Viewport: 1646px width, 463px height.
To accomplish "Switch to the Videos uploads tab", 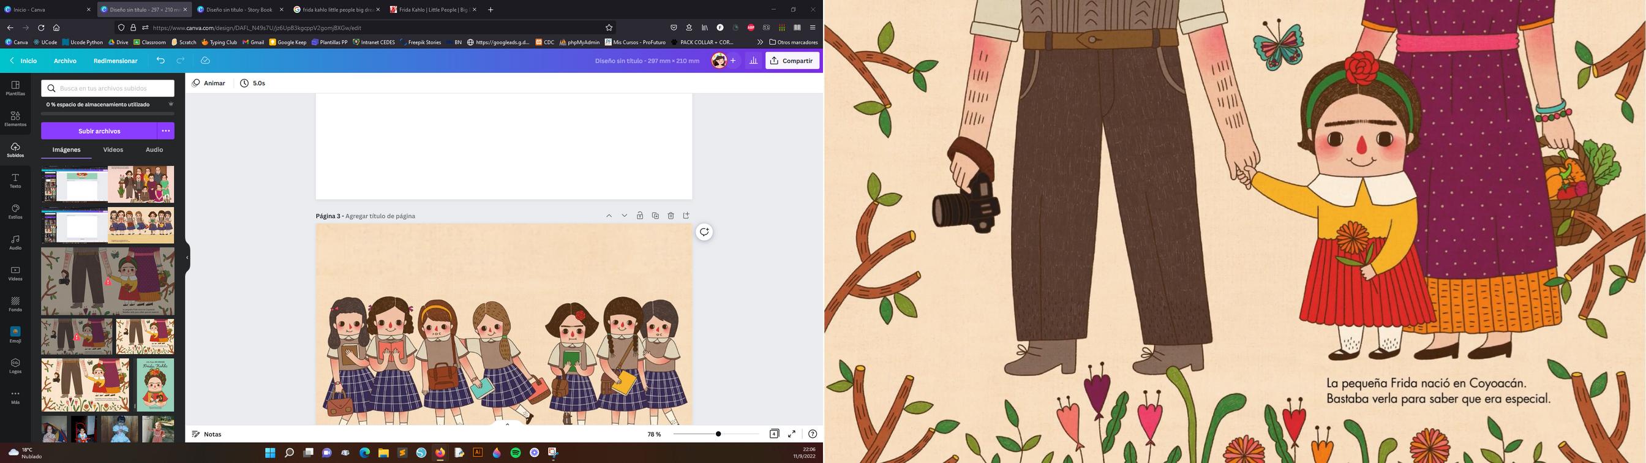I will [x=113, y=149].
